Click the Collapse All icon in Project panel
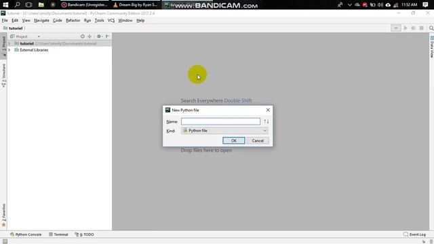Image resolution: width=434 pixels, height=244 pixels. coord(90,37)
